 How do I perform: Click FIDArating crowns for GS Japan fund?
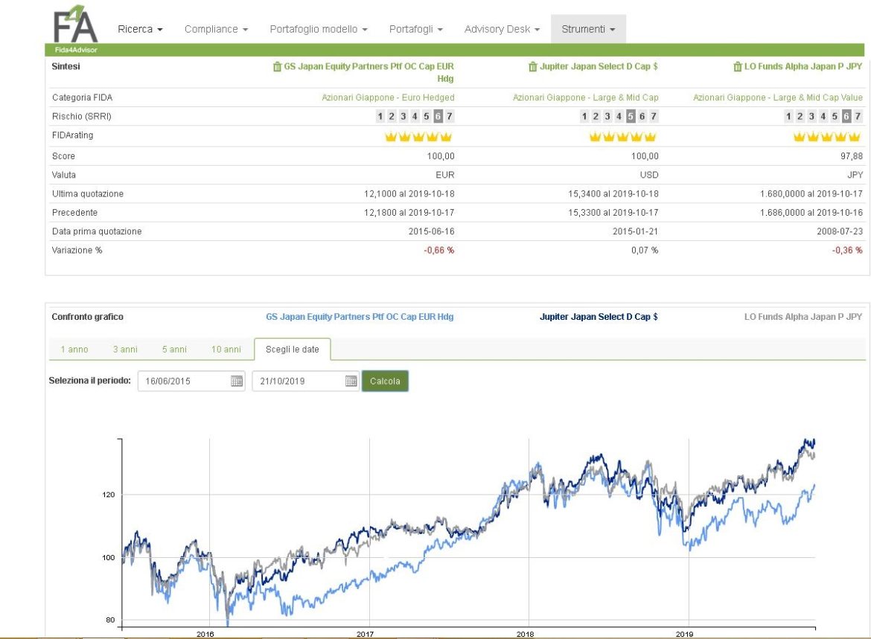(x=418, y=137)
